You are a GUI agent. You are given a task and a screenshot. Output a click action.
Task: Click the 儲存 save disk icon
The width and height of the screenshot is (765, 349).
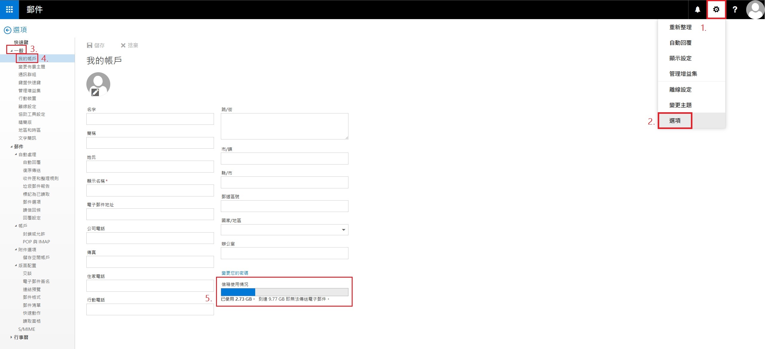point(89,45)
